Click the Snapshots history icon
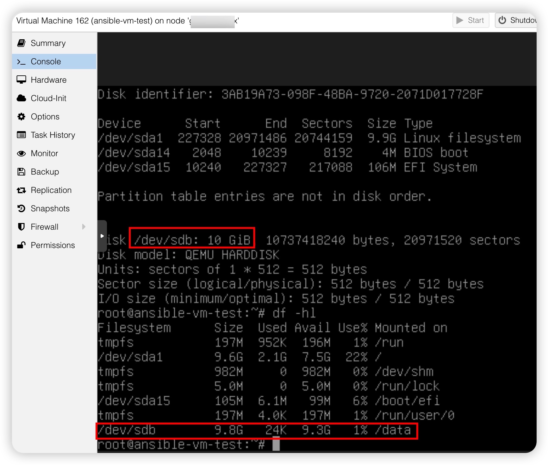Screen dimensions: 548x465 coord(21,208)
